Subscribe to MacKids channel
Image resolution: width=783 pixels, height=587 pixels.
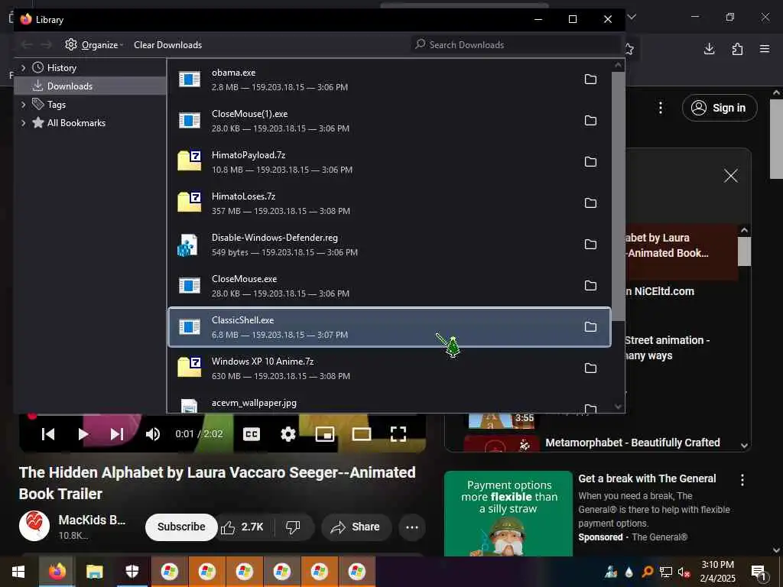click(181, 527)
